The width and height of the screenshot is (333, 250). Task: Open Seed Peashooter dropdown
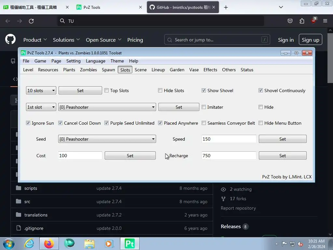pos(107,139)
